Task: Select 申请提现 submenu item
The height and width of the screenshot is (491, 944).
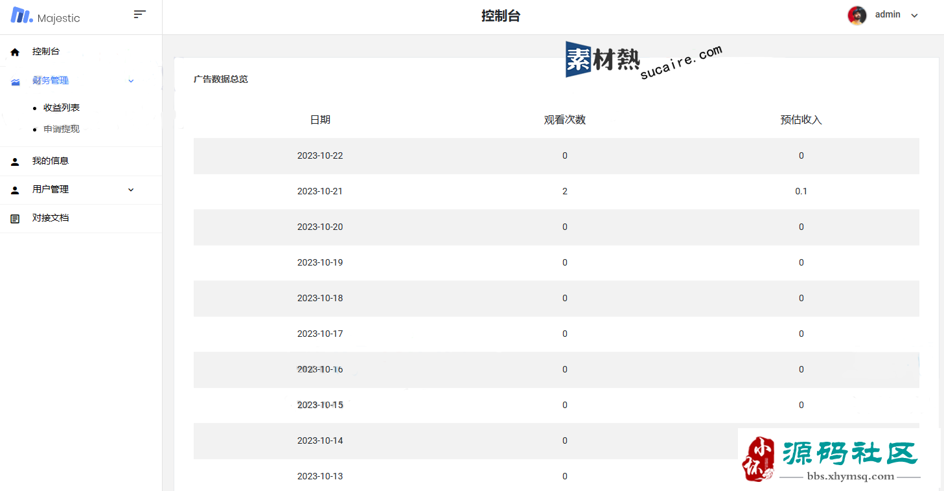Action: point(62,129)
